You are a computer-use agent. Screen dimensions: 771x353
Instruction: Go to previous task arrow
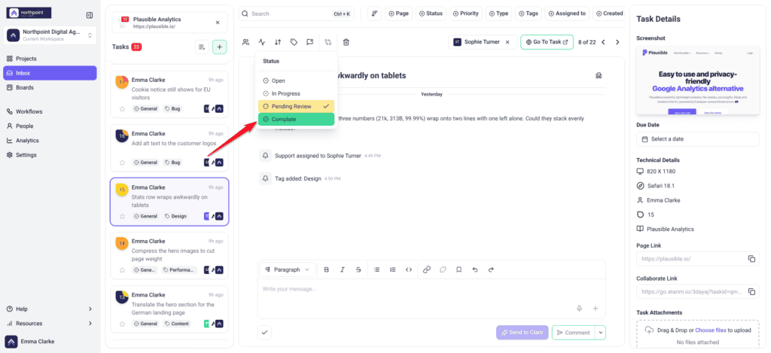point(603,42)
